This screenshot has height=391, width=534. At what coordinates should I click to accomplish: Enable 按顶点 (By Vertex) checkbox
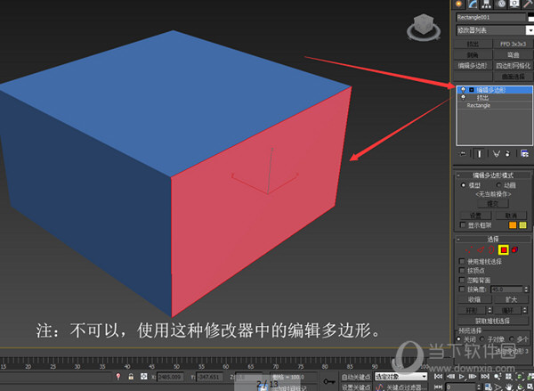coord(462,271)
